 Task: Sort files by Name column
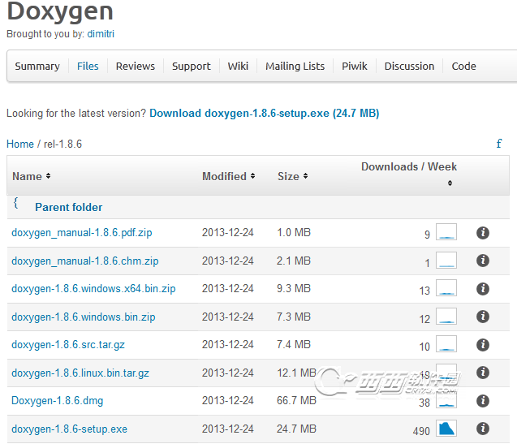[32, 176]
